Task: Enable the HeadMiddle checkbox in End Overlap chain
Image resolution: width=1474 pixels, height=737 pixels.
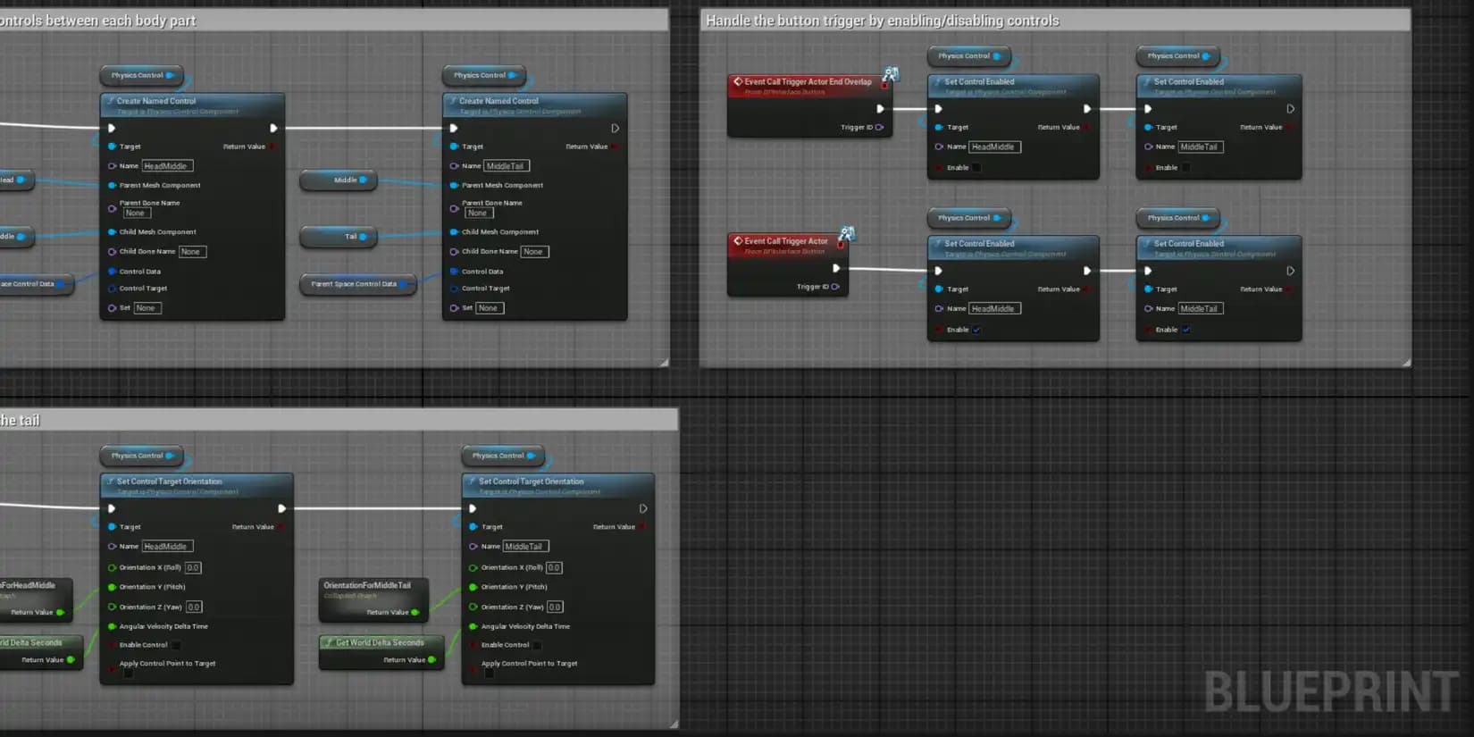Action: coord(976,168)
